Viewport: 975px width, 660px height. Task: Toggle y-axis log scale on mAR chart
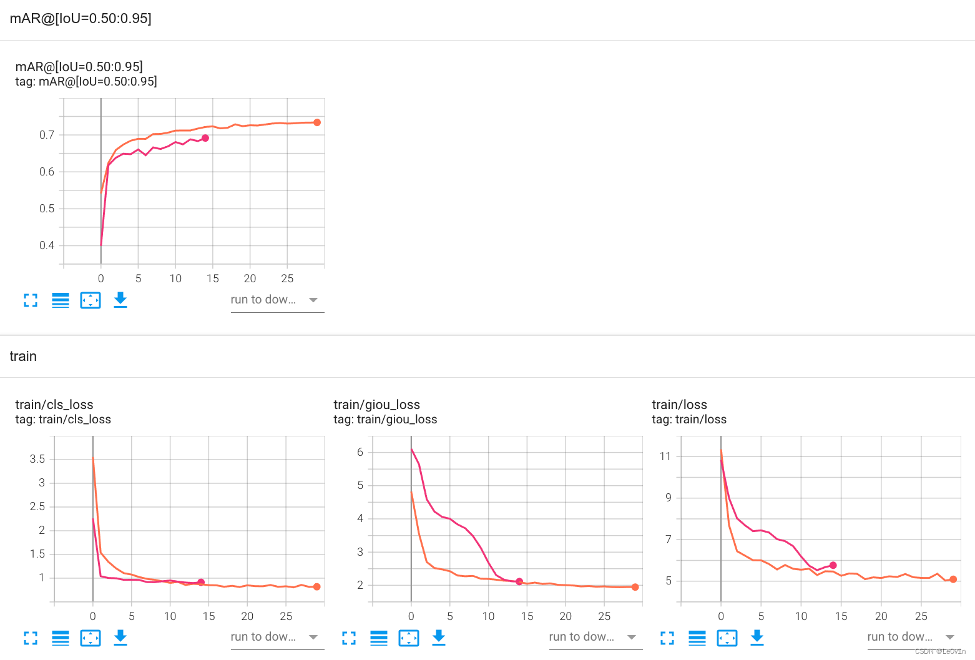click(61, 300)
